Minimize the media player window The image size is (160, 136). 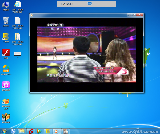(130, 15)
